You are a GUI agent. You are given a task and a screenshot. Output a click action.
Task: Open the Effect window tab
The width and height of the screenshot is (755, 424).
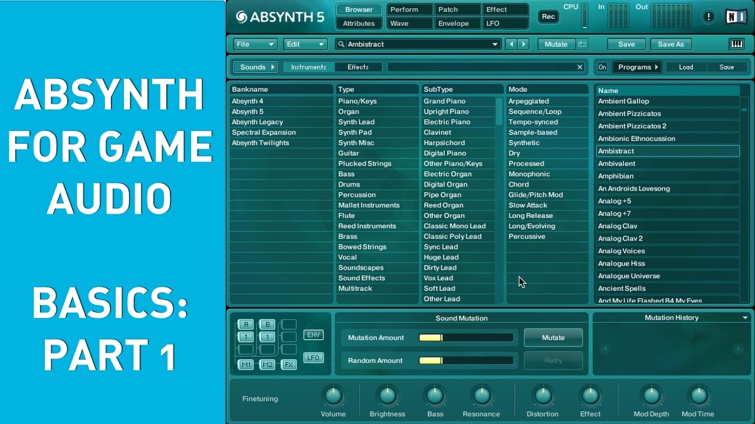505,9
